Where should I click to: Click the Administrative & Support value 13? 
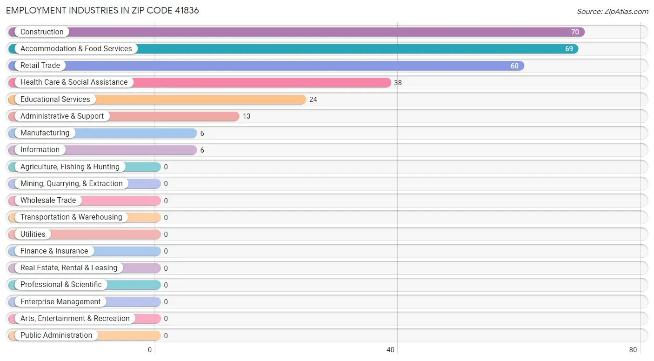tap(247, 116)
